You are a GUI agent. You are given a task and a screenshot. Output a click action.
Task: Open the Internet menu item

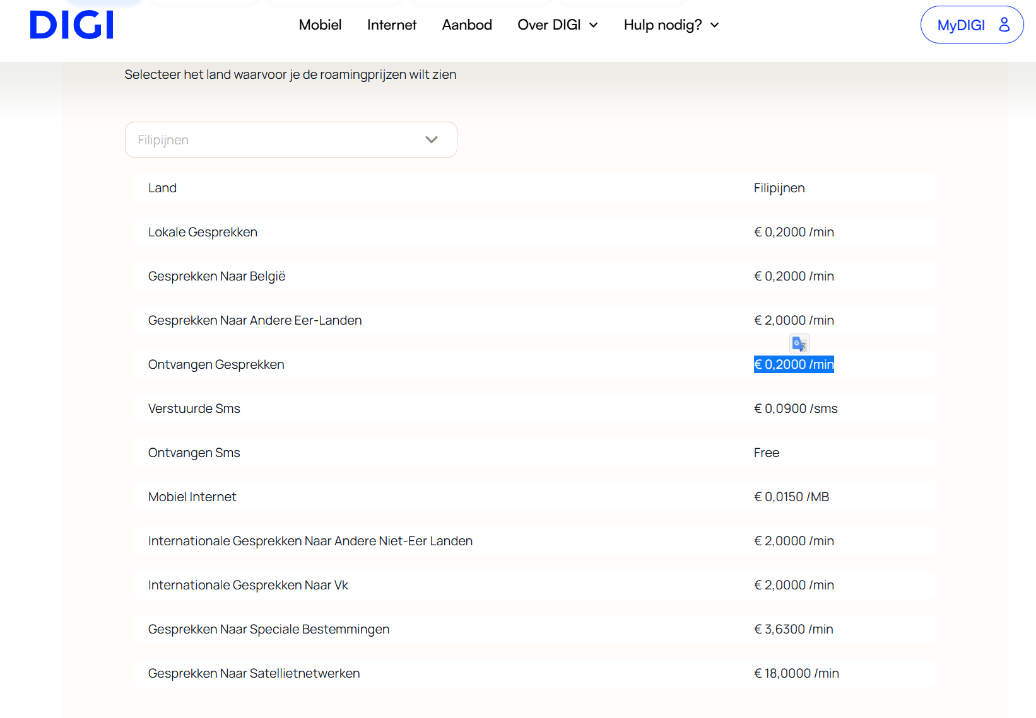(x=391, y=25)
